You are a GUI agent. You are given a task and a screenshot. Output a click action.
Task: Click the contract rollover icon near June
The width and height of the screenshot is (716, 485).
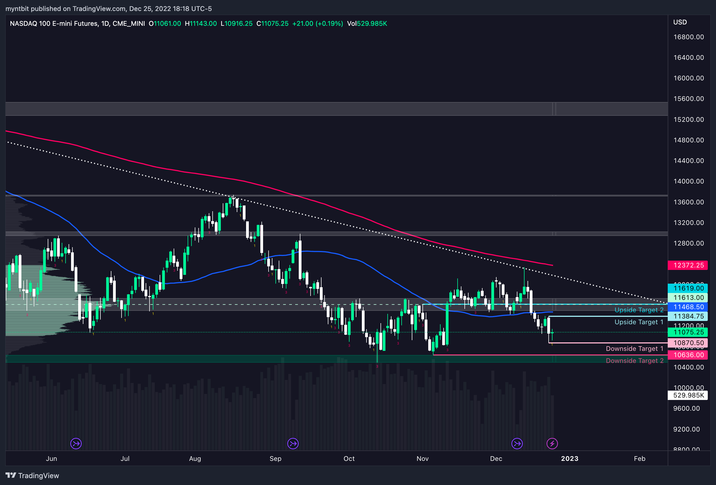(x=76, y=443)
